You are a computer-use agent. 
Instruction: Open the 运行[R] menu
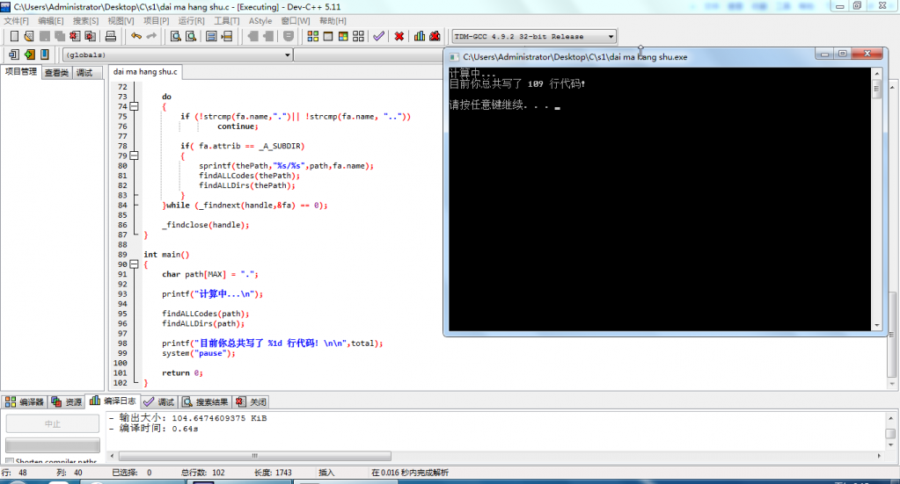191,20
